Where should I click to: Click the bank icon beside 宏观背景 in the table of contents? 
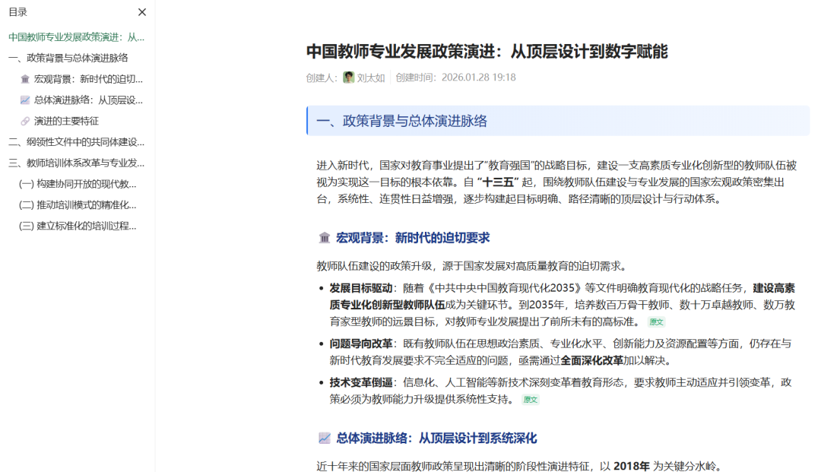25,78
